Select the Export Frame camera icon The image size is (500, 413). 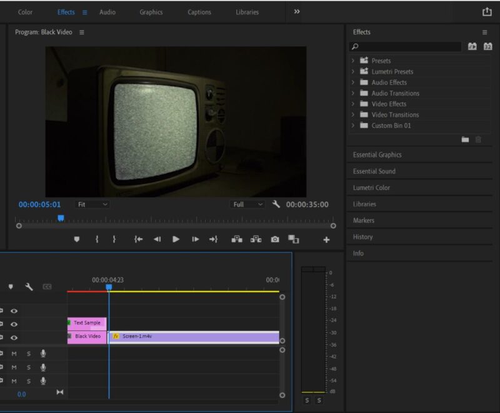click(276, 240)
